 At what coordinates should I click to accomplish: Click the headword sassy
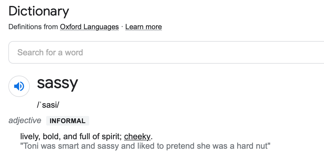coord(57,83)
